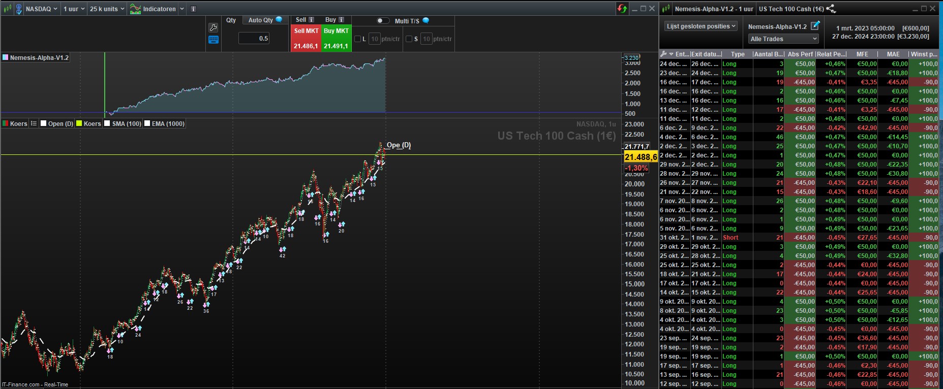Open the 1 uur timeframe dropdown
Image resolution: width=943 pixels, height=389 pixels.
74,9
